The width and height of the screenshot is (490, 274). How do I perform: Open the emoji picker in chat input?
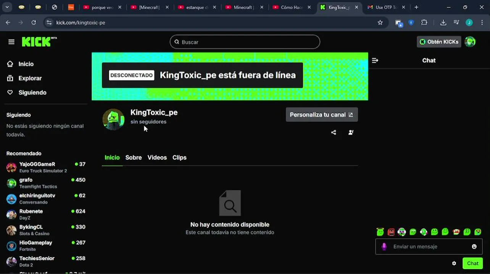474,247
